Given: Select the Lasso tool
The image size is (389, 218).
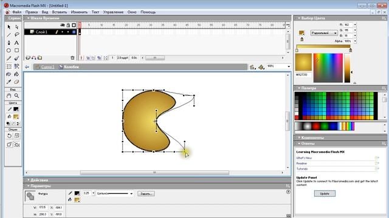Looking at the screenshot, I should (x=16, y=35).
